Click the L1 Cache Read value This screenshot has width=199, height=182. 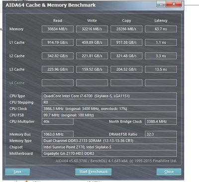point(58,43)
